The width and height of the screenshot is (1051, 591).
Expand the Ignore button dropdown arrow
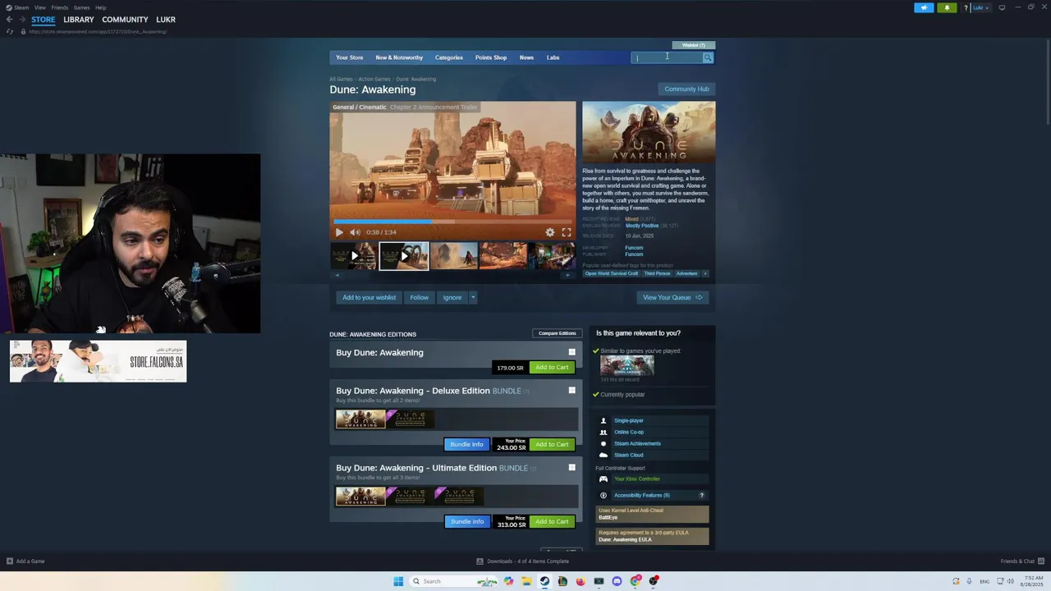click(x=473, y=297)
